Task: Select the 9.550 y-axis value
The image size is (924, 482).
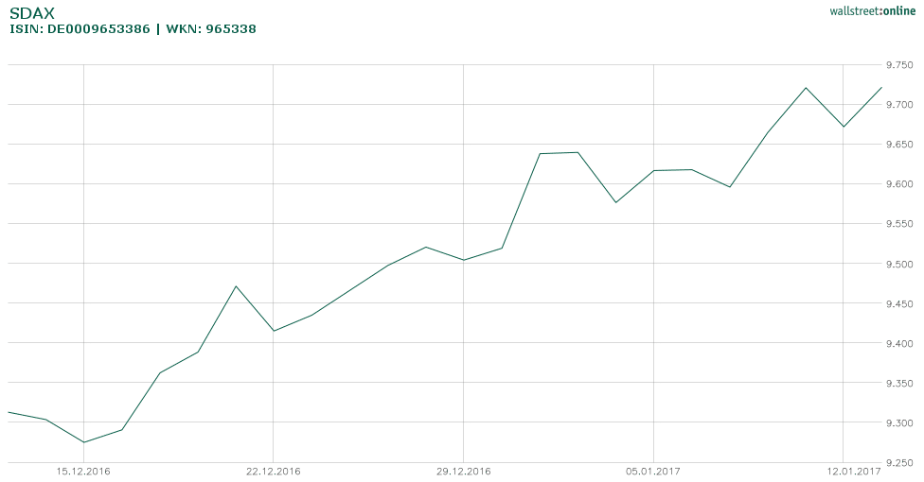Action: pos(898,224)
